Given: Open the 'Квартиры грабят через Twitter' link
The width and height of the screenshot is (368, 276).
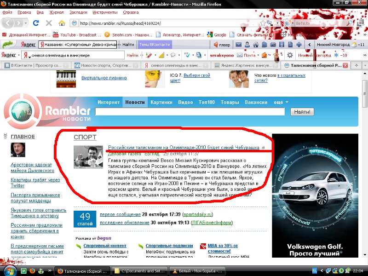Looking at the screenshot, I should pyautogui.click(x=35, y=183).
